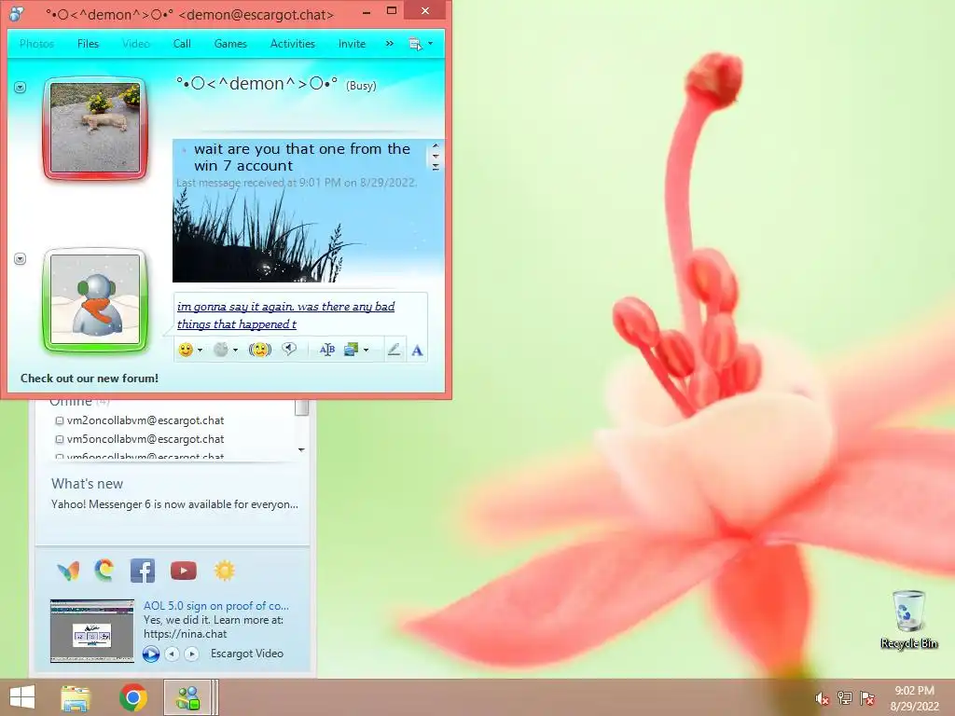Open the show menu dropdown arrow
This screenshot has height=716, width=955.
(431, 44)
